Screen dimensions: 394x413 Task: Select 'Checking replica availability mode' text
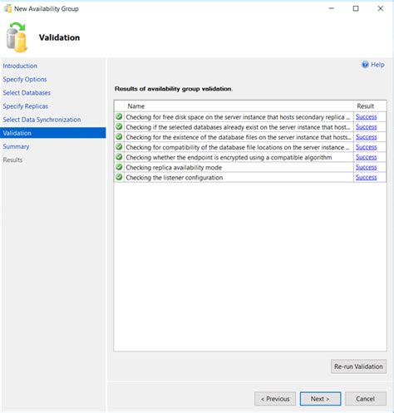point(174,168)
